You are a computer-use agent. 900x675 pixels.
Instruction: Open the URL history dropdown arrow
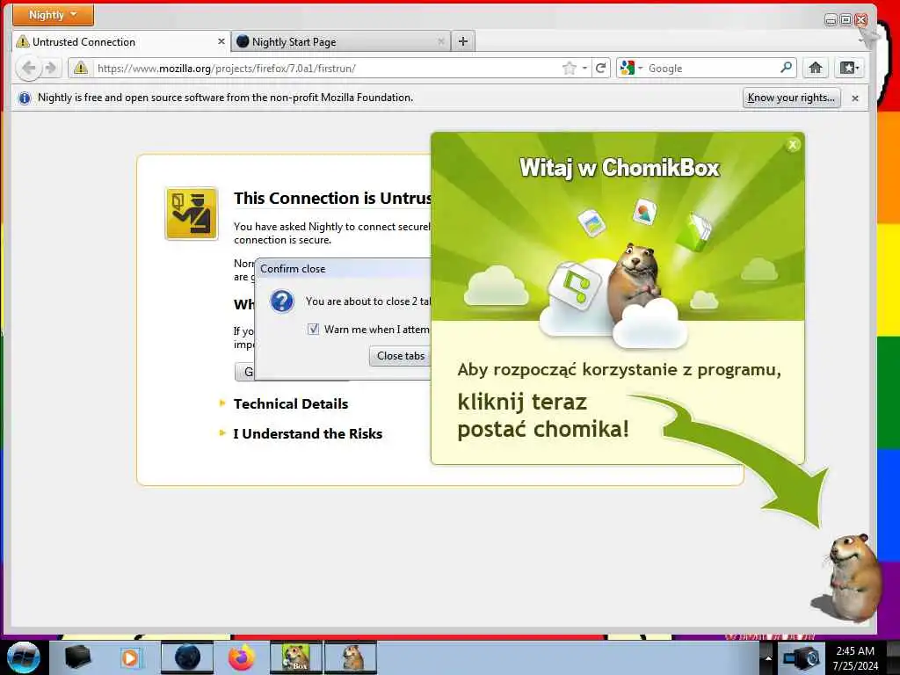(584, 69)
